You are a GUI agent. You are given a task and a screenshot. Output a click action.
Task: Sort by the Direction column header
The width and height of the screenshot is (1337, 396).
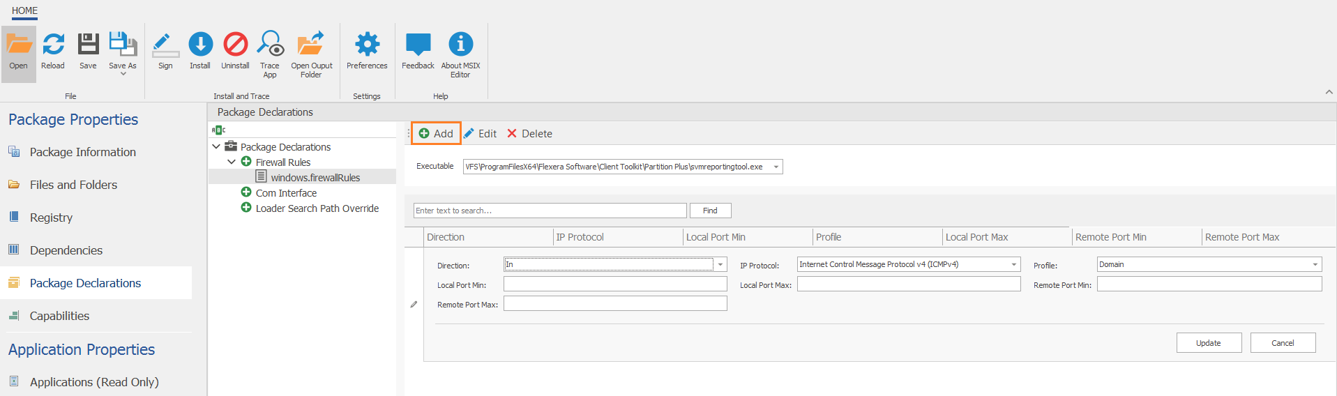pos(488,237)
